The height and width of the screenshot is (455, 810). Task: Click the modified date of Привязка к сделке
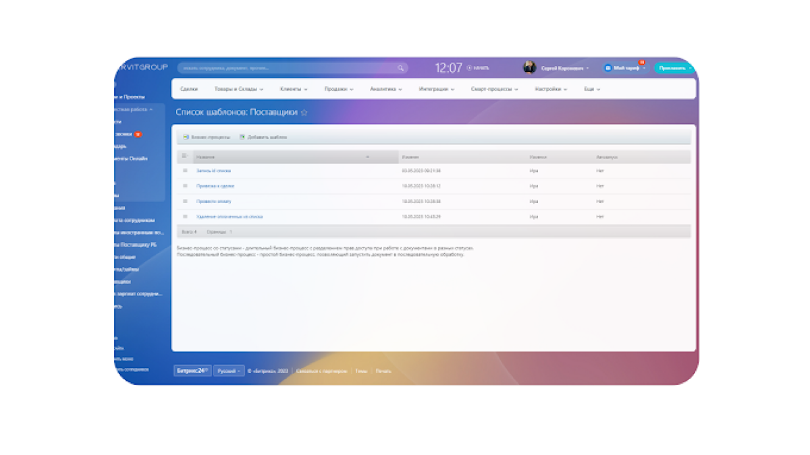pyautogui.click(x=421, y=186)
